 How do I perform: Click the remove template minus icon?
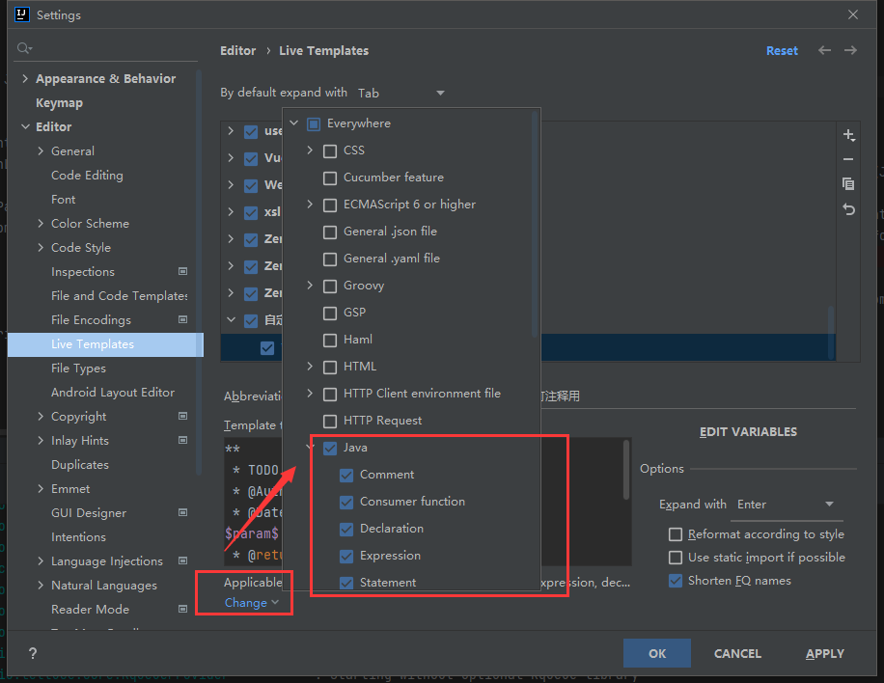pyautogui.click(x=848, y=159)
